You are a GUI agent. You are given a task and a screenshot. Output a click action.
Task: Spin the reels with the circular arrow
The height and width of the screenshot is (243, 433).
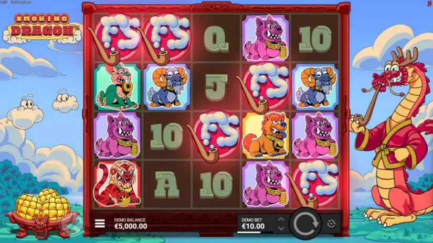click(x=305, y=224)
